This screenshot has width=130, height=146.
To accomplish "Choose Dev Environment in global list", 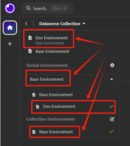I will (59, 106).
